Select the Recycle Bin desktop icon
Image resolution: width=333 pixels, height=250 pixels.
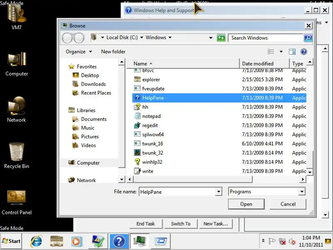[x=17, y=155]
